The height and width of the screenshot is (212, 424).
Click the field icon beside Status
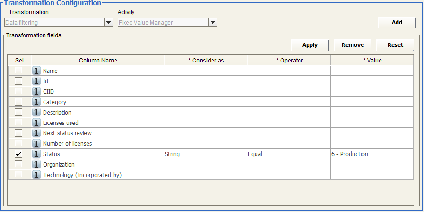36,154
